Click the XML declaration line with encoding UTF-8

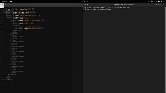point(19,9)
